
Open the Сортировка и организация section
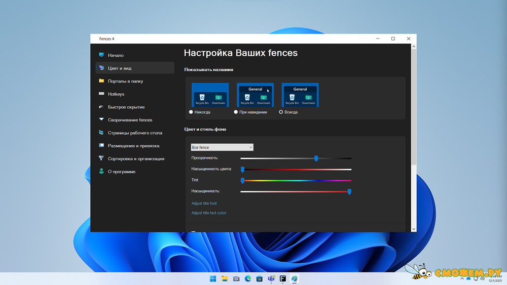click(x=135, y=158)
